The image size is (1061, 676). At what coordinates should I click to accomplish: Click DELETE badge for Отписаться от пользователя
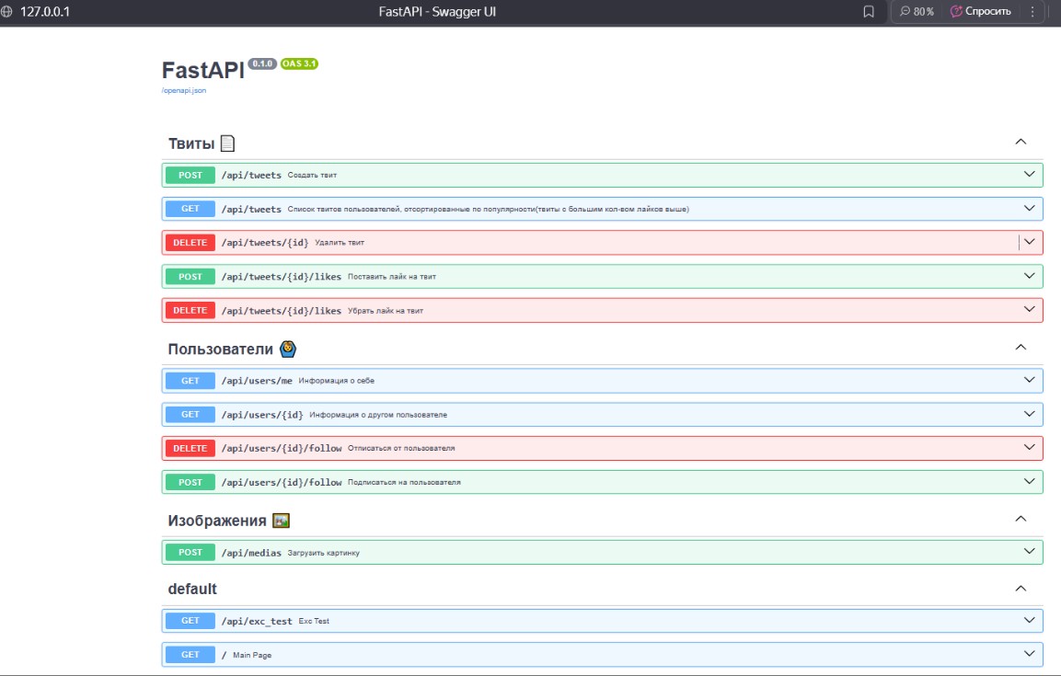[190, 448]
